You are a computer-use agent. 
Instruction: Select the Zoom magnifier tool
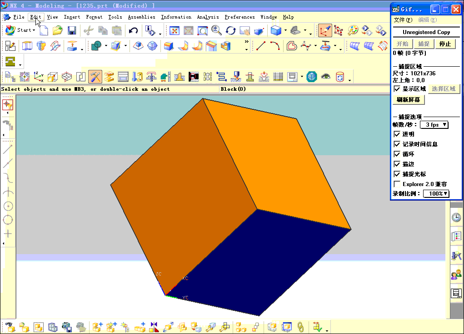[x=216, y=30]
